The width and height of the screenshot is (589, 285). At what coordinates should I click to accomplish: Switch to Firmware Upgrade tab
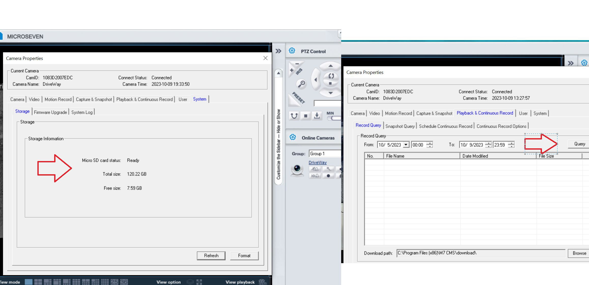point(50,112)
